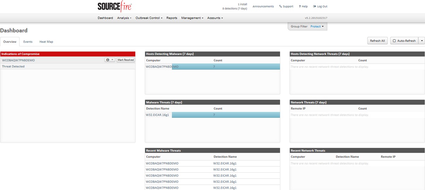Click Computer column header in Hosts Detecting Malware

click(153, 60)
